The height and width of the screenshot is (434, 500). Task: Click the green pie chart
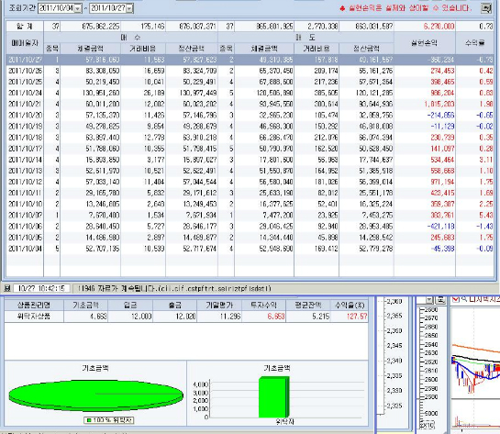pos(96,395)
